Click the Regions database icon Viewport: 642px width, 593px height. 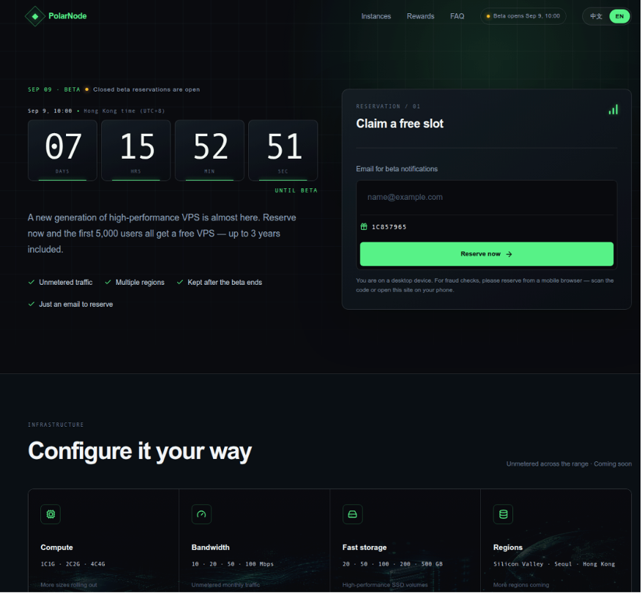click(503, 514)
